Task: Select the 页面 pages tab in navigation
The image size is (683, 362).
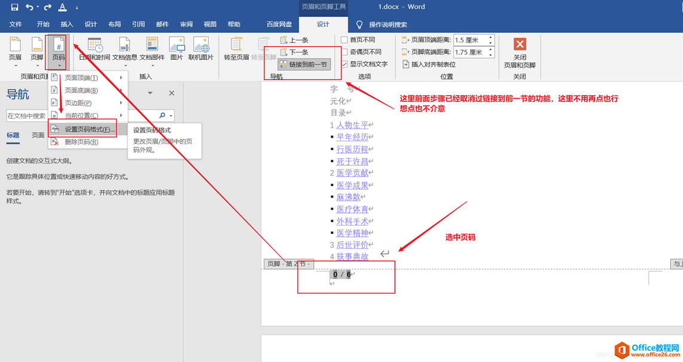Action: pyautogui.click(x=38, y=135)
